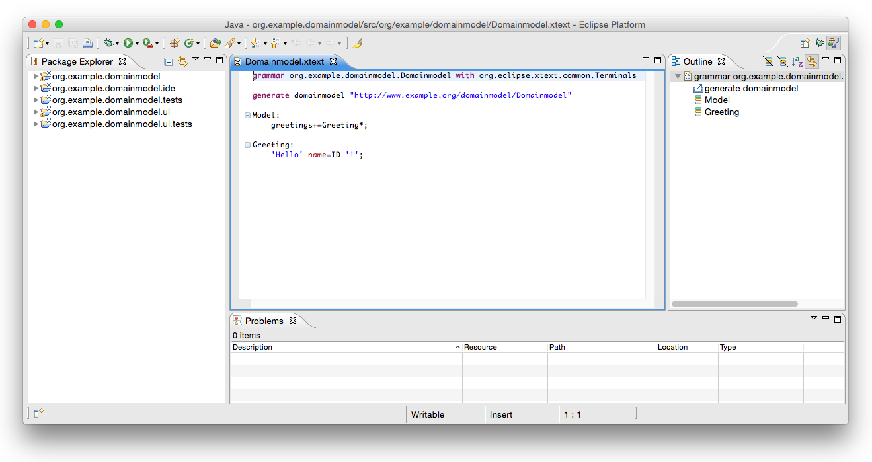872x462 pixels.
Task: Expand the org.example.domainmodel.ide project
Action: 36,89
